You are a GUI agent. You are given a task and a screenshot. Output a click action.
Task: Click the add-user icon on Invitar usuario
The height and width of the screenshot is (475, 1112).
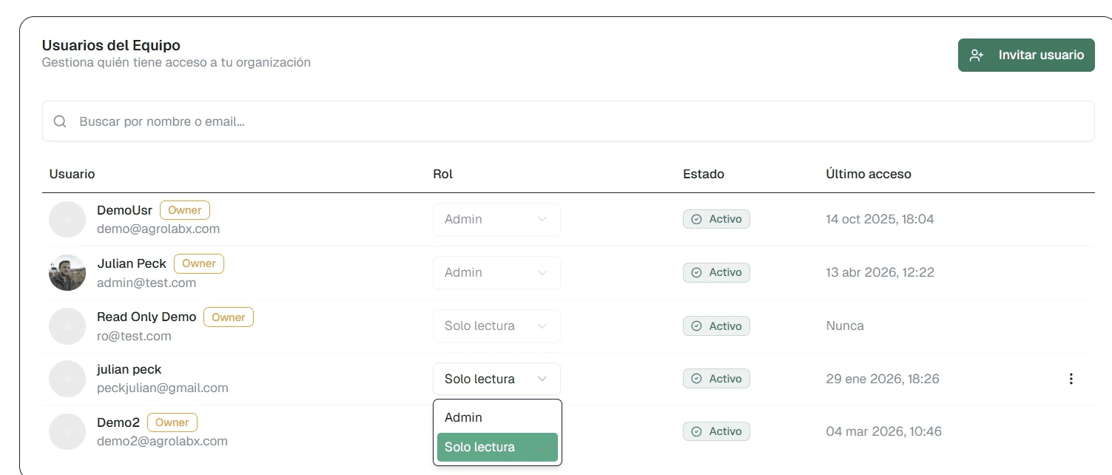pyautogui.click(x=977, y=55)
